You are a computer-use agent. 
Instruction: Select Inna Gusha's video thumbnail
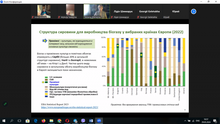(44, 11)
